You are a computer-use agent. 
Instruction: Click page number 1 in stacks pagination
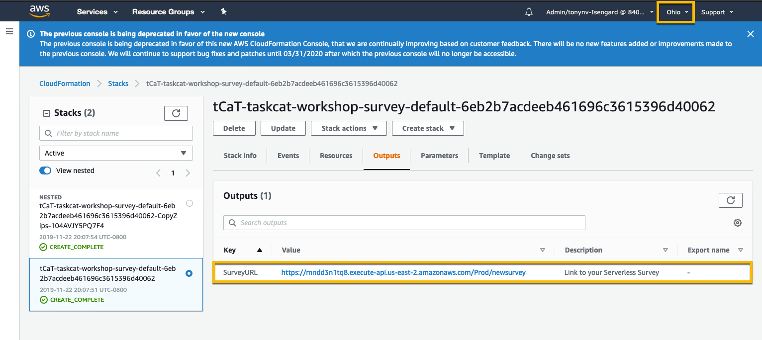tap(173, 173)
